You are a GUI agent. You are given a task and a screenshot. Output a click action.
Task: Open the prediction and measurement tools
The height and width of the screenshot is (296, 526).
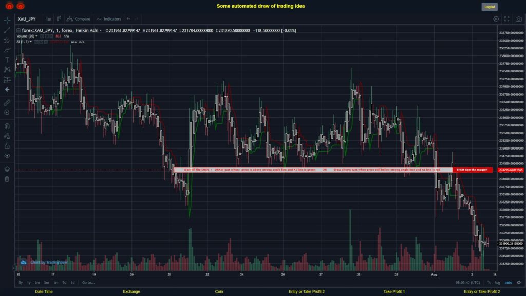pyautogui.click(x=7, y=80)
